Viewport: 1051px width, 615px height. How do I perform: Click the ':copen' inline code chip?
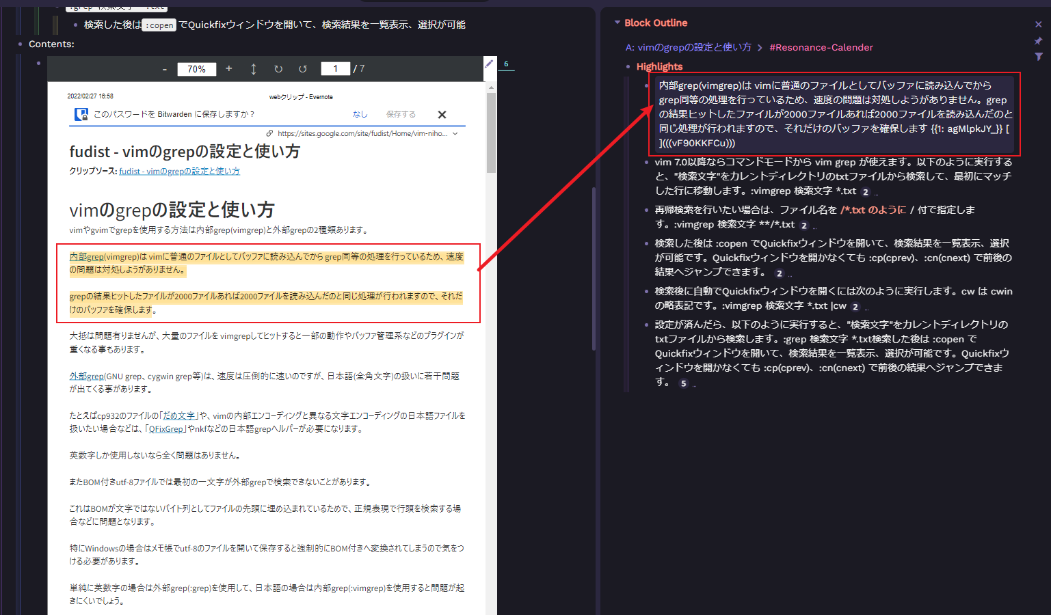(x=160, y=25)
